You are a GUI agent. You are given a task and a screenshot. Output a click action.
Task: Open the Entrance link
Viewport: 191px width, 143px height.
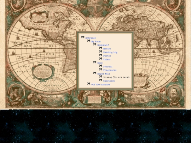pos(91,38)
